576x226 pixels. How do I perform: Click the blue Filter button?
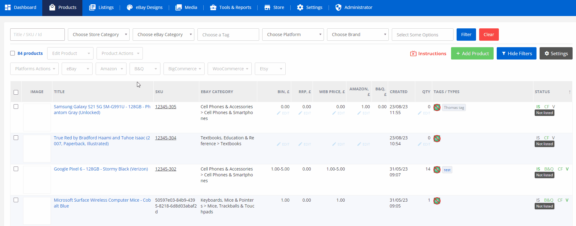[466, 35]
